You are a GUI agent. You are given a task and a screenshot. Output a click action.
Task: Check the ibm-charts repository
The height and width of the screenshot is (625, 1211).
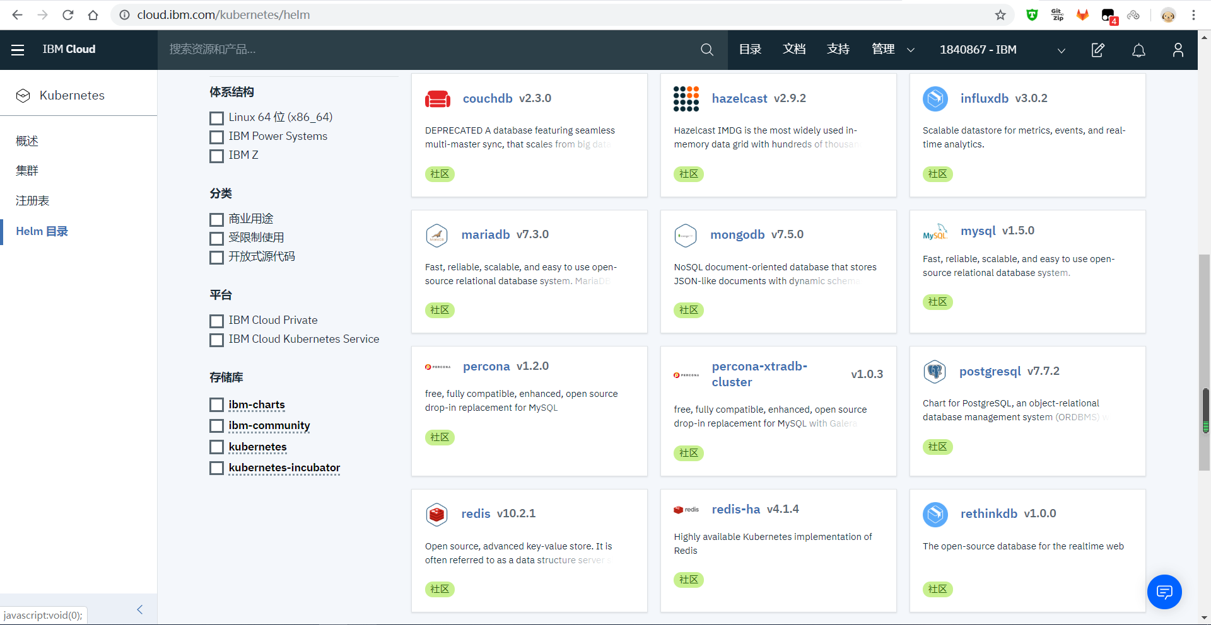pos(216,405)
